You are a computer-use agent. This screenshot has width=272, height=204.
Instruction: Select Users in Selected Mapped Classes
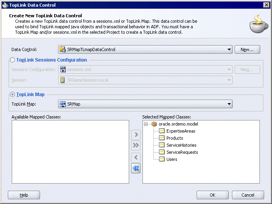(x=172, y=159)
